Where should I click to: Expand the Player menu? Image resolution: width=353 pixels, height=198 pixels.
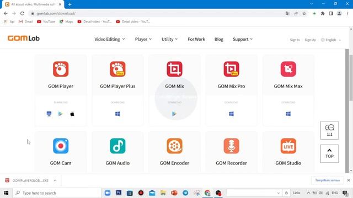(x=143, y=39)
